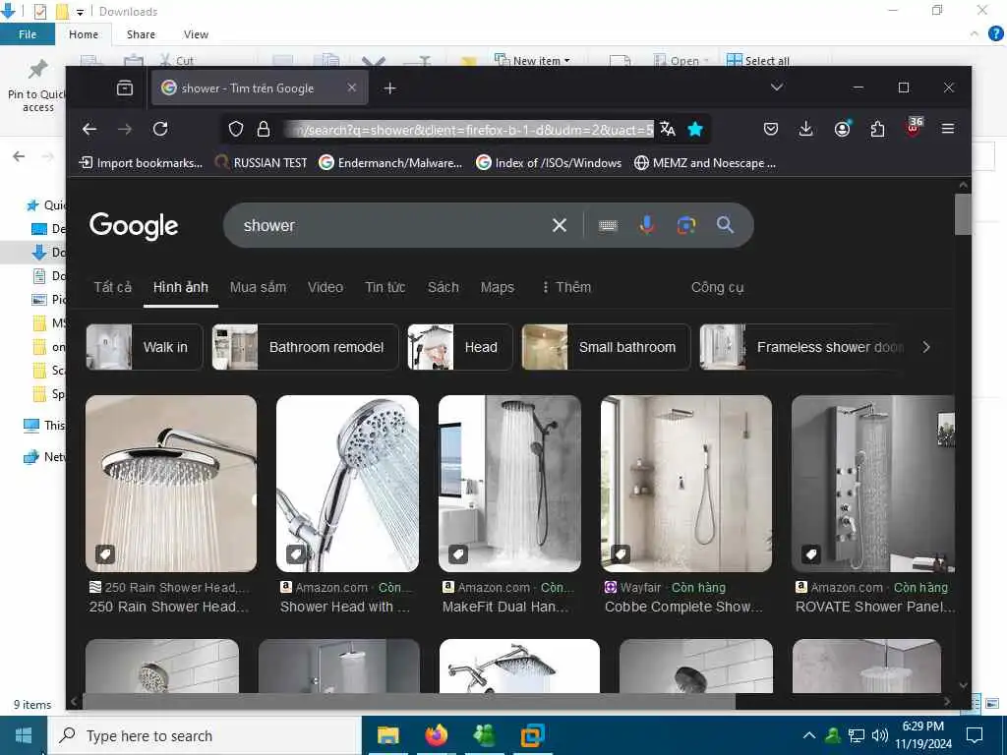Open Firefox tracking protection shield
The height and width of the screenshot is (755, 1007).
(236, 129)
